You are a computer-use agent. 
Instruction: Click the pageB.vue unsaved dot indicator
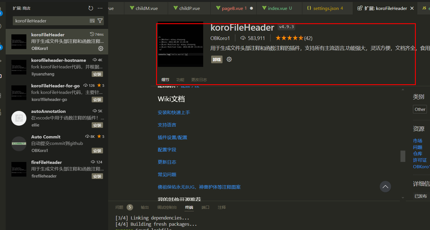click(x=251, y=8)
